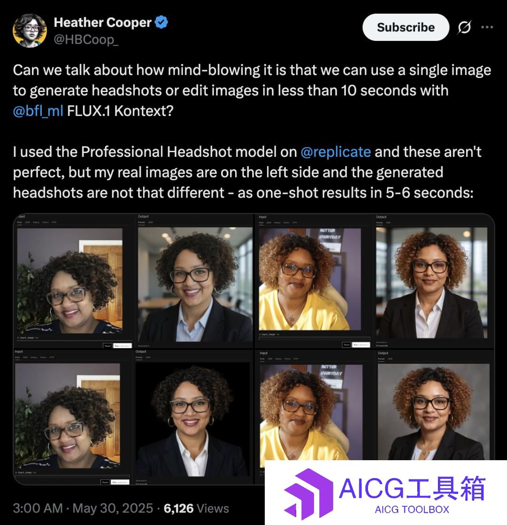The image size is (507, 525).
Task: Click the 3:00 AM · May 30, 2025 timestamp
Action: tap(83, 508)
